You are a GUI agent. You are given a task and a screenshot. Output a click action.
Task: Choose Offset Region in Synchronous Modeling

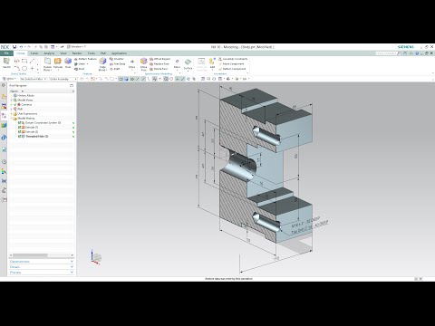coord(160,59)
